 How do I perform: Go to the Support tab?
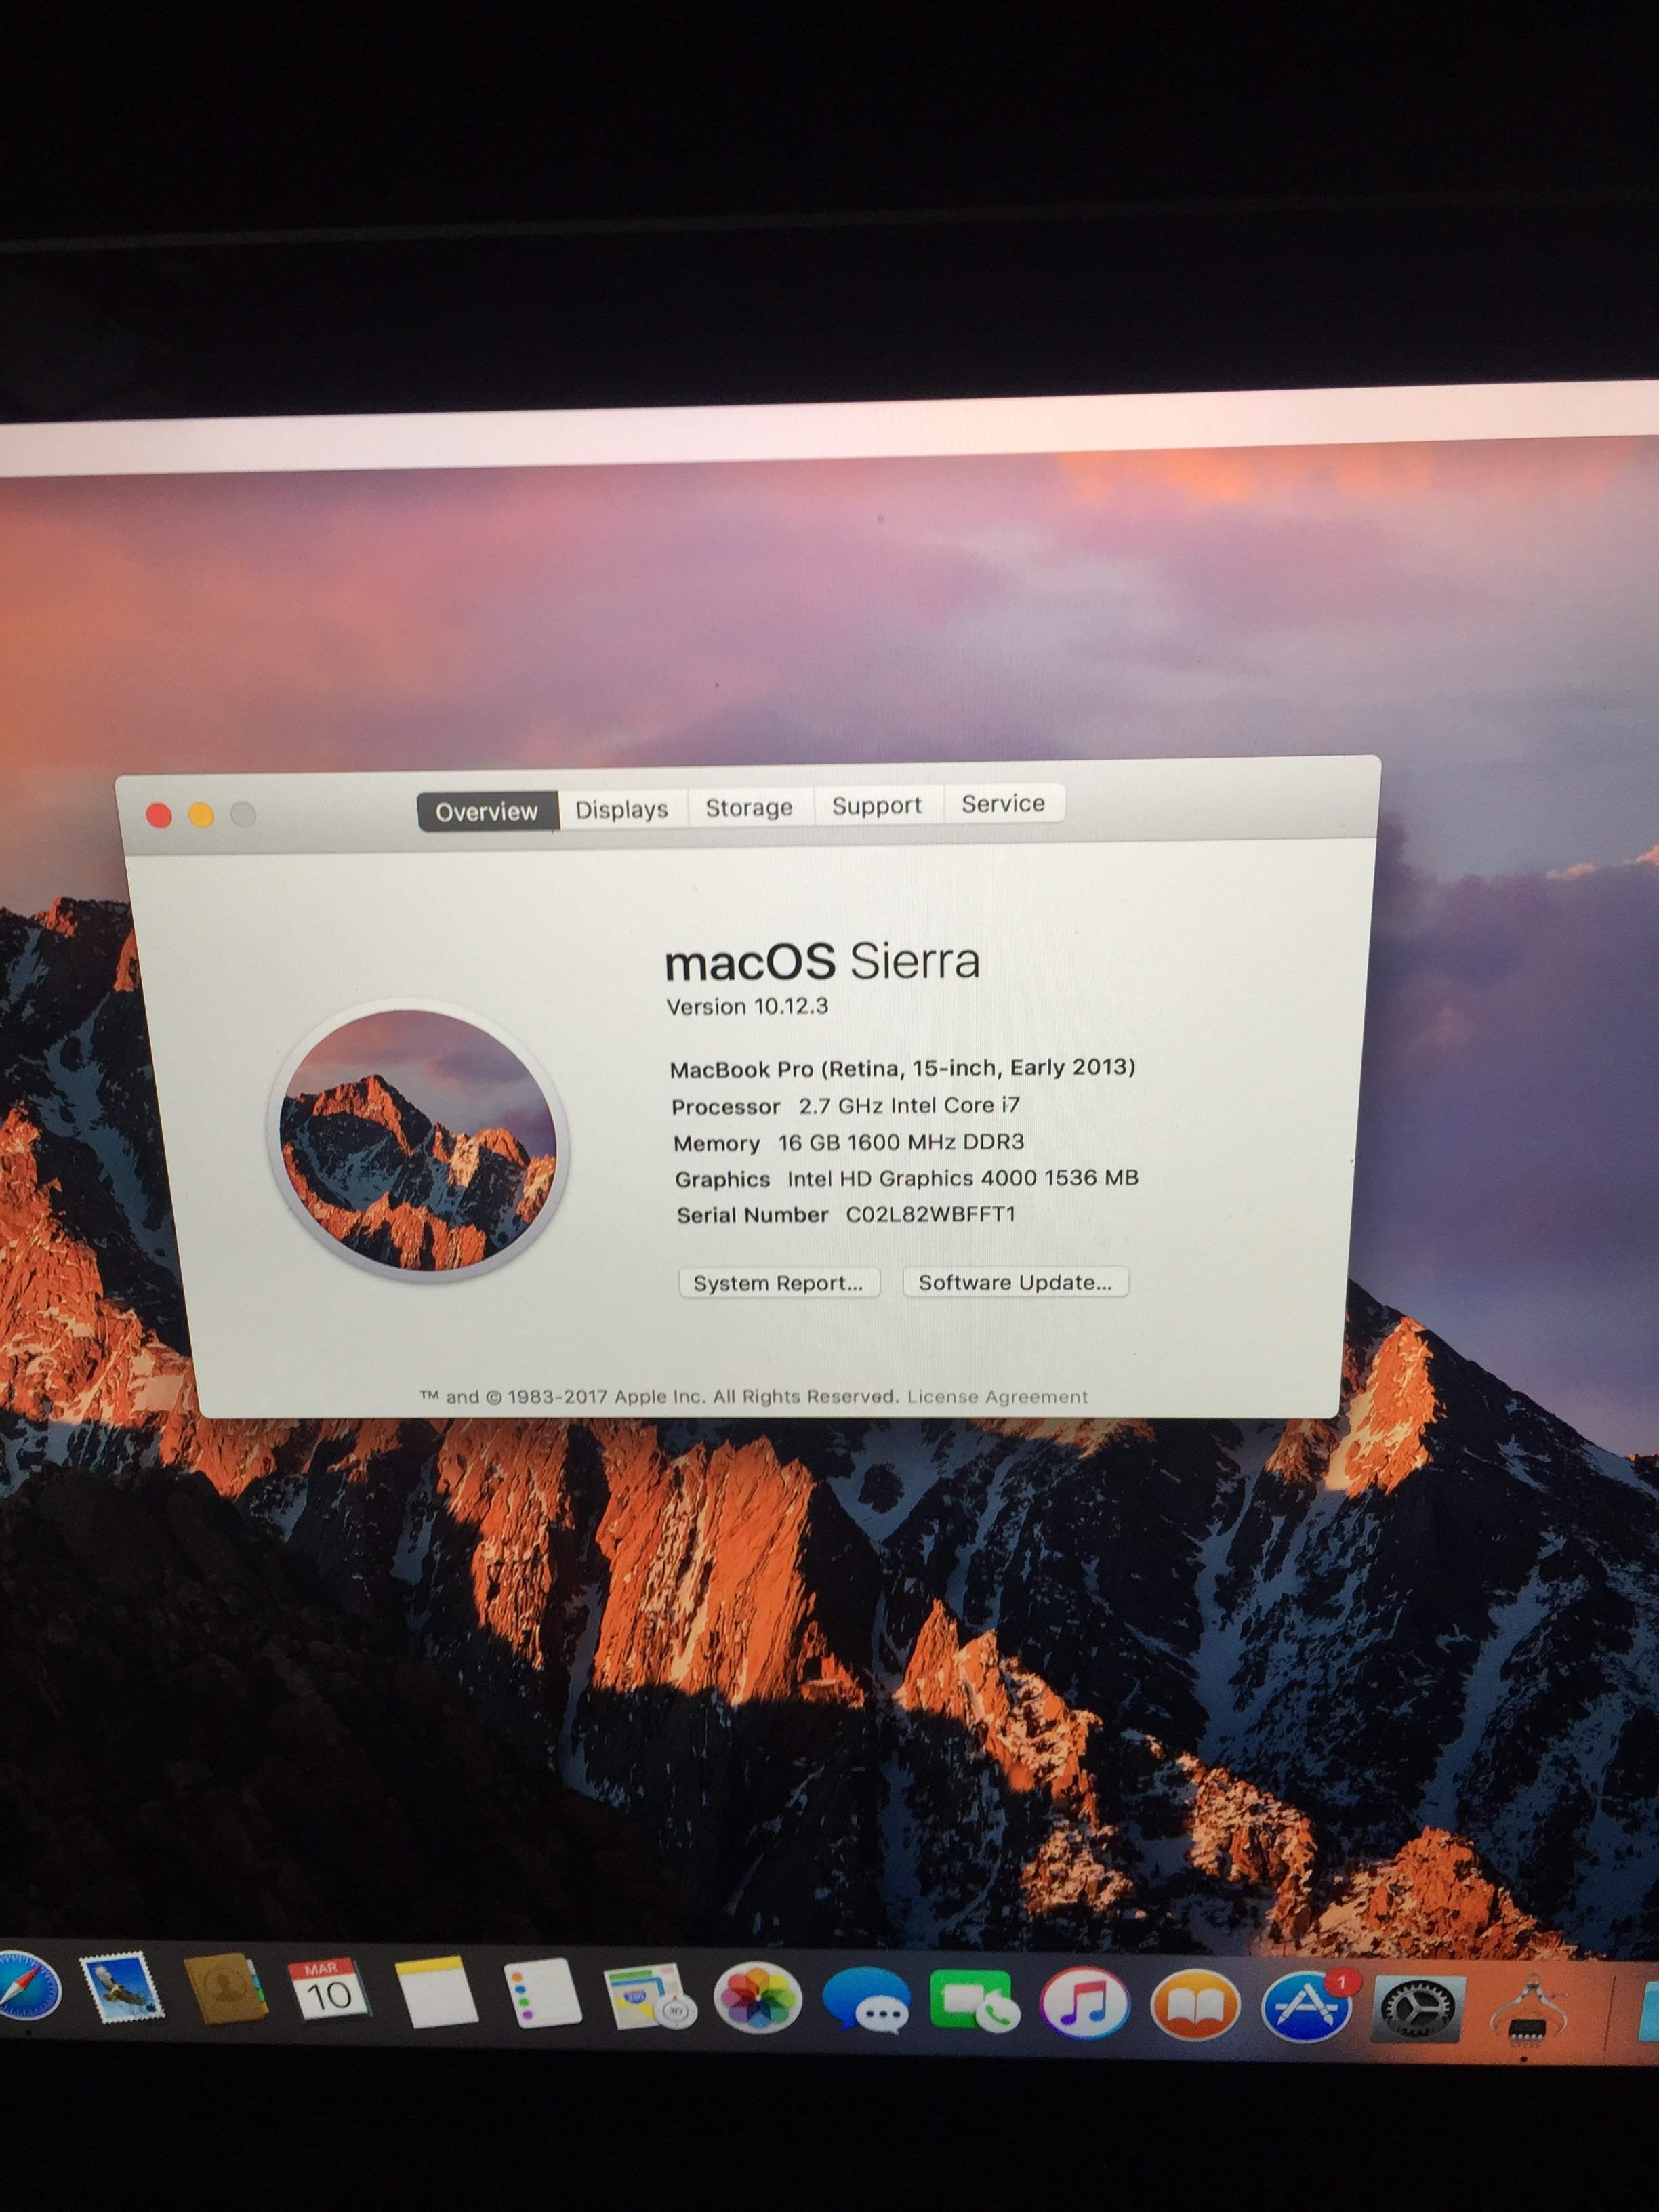pyautogui.click(x=877, y=805)
